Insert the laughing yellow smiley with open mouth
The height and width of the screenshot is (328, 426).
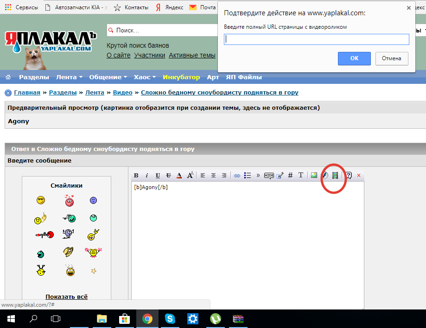click(70, 271)
